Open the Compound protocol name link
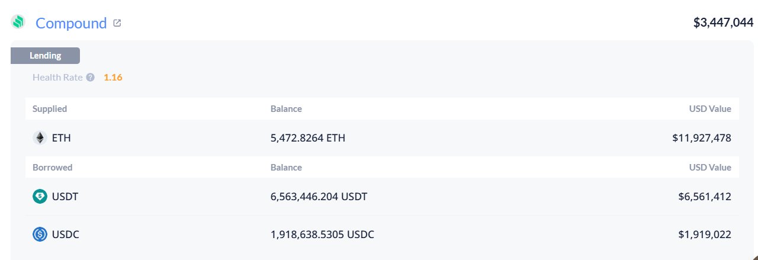Viewport: 758px width, 260px height. [x=71, y=23]
